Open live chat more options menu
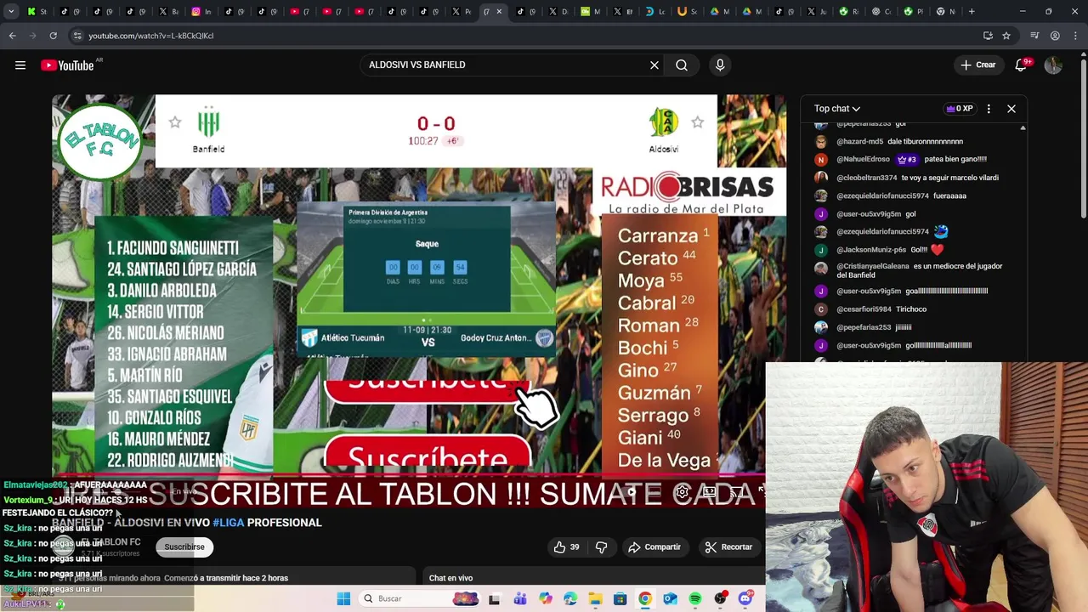 pyautogui.click(x=989, y=109)
